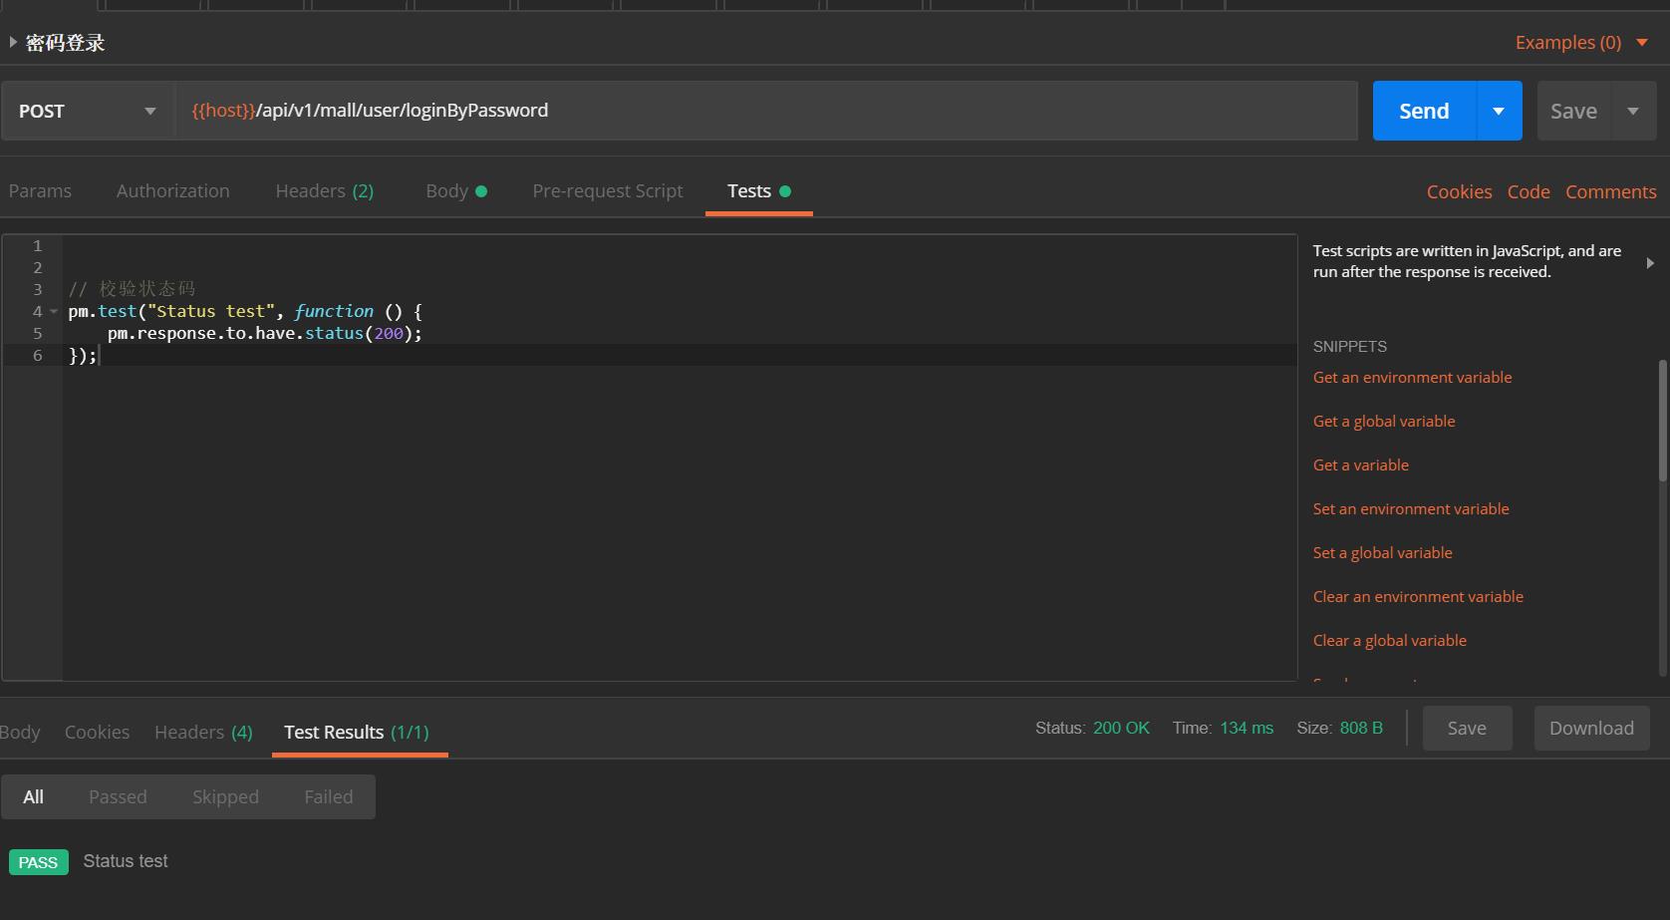This screenshot has height=920, width=1670.
Task: Click the Save request button
Action: (x=1573, y=111)
